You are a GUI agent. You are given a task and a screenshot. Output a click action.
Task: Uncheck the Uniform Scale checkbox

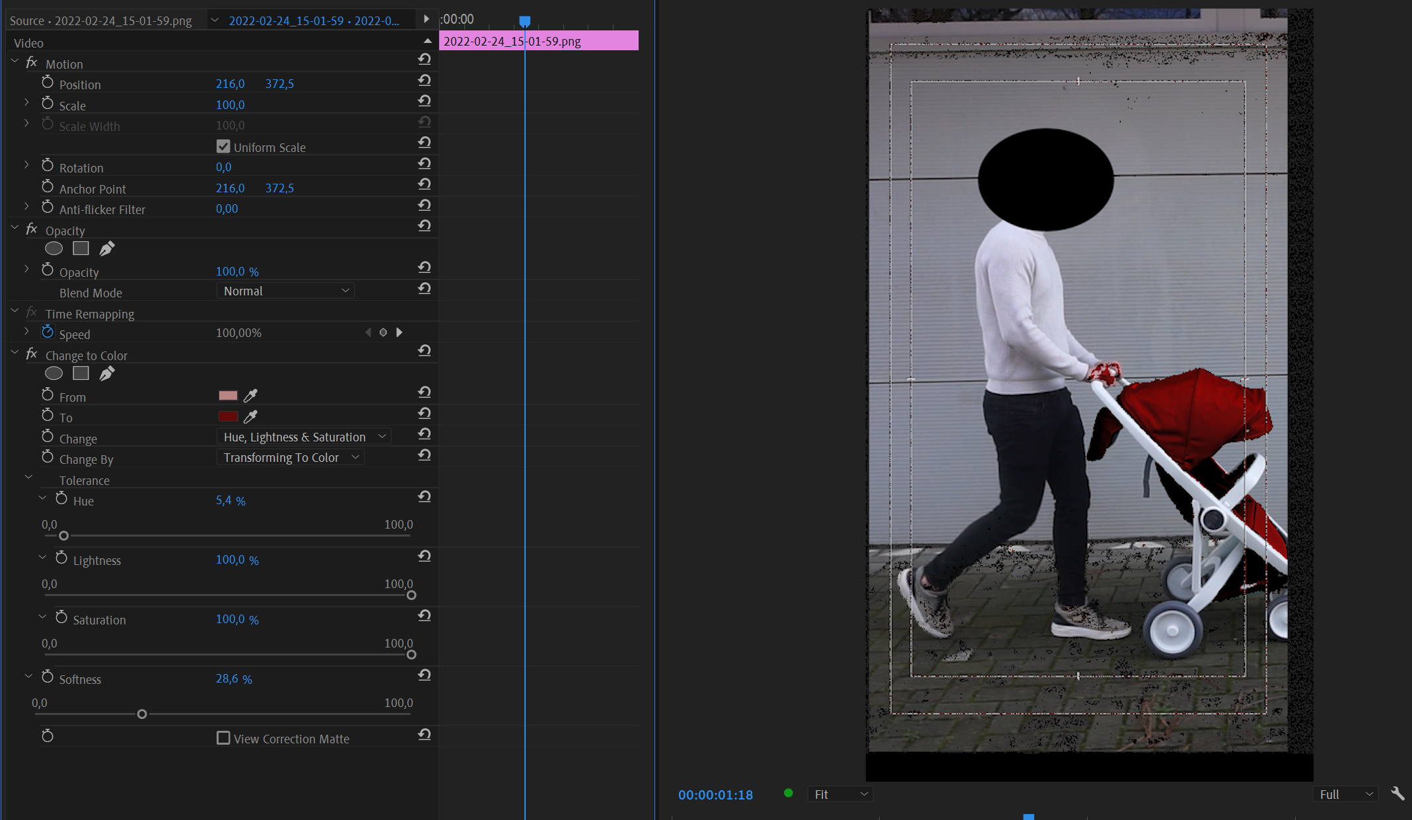tap(223, 147)
